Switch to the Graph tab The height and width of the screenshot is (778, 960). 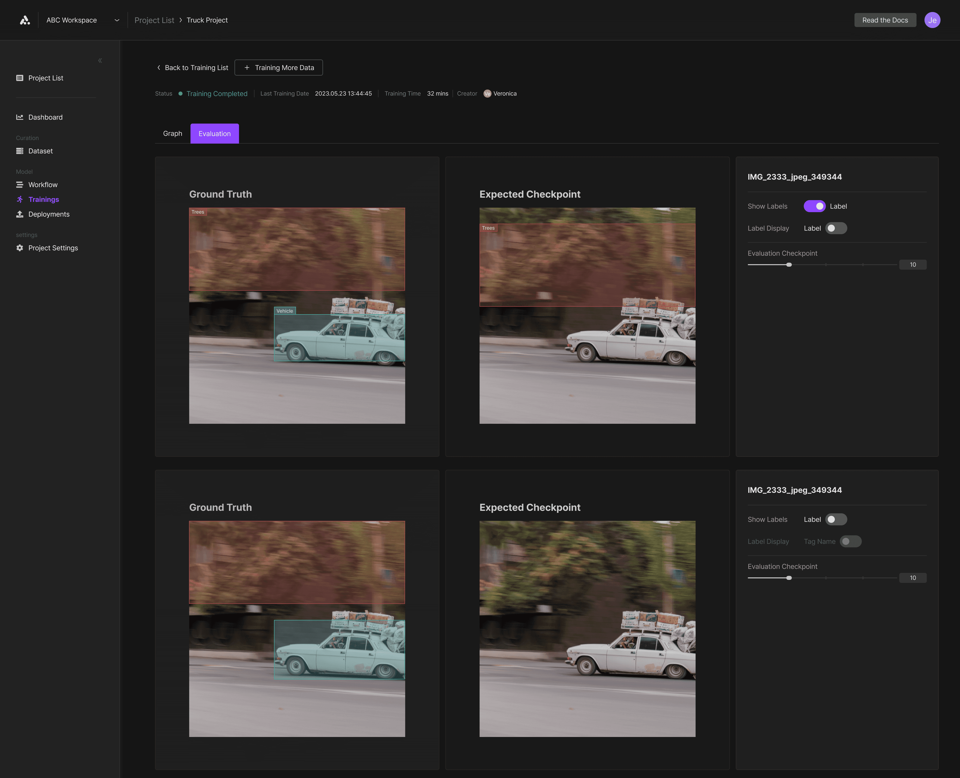[172, 134]
